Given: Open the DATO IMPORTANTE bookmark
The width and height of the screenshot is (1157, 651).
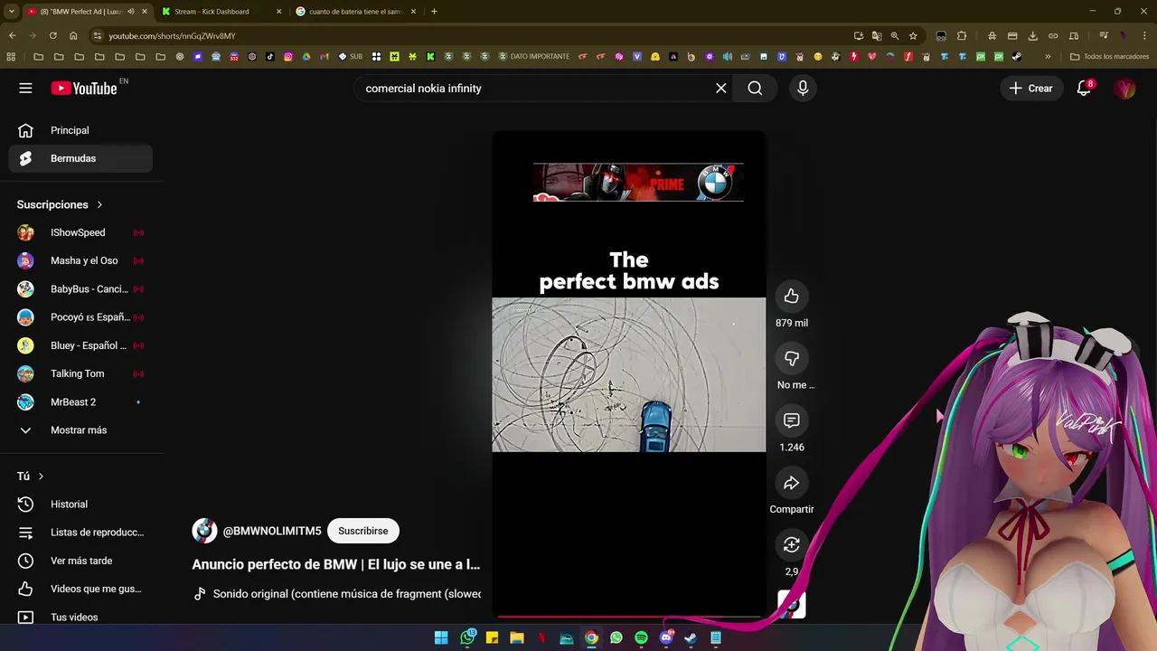Looking at the screenshot, I should click(x=534, y=56).
